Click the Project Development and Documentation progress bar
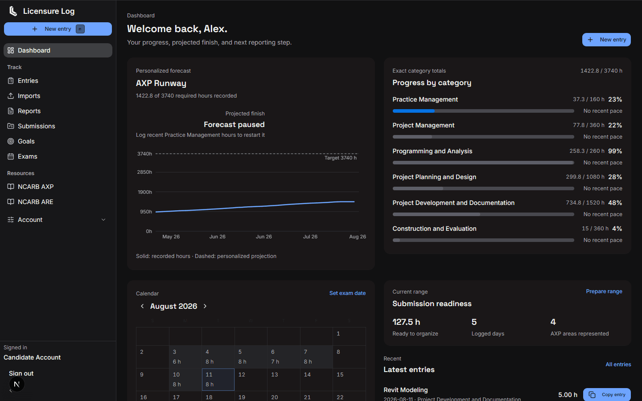Viewport: 642px width, 401px height. 483,214
